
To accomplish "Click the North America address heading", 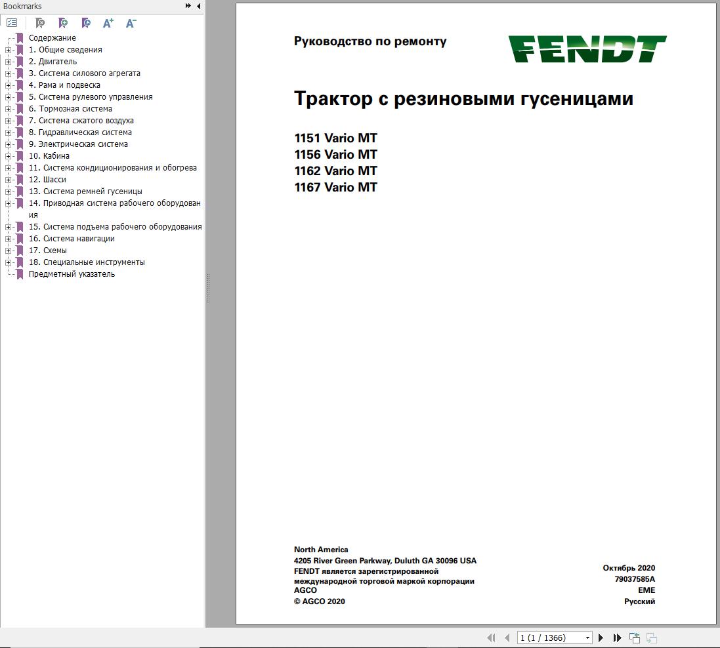I will click(321, 550).
